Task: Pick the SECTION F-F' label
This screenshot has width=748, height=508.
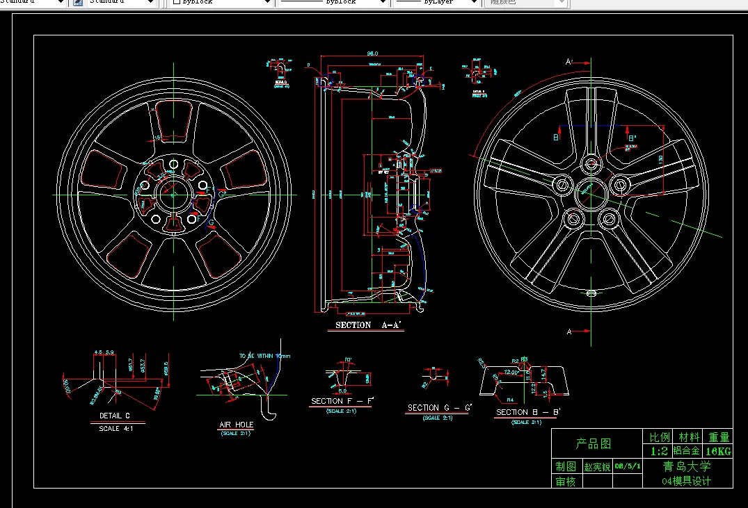Action: pos(342,401)
